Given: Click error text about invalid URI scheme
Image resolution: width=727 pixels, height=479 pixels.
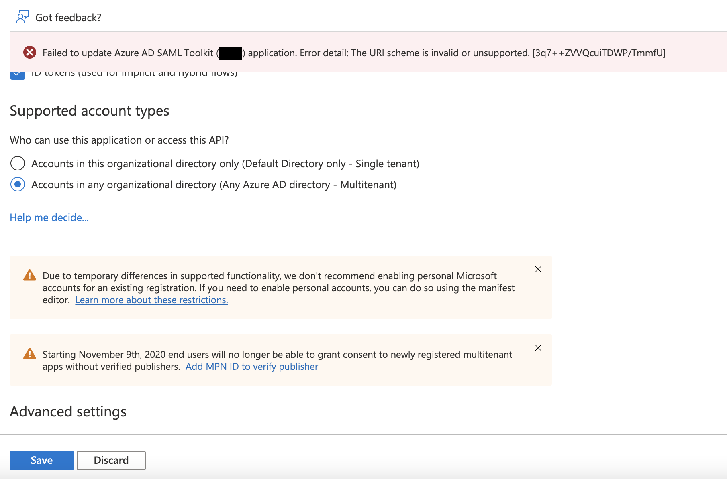Looking at the screenshot, I should coord(354,53).
